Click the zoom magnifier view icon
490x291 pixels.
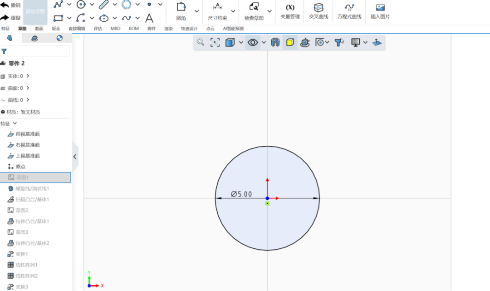click(201, 42)
